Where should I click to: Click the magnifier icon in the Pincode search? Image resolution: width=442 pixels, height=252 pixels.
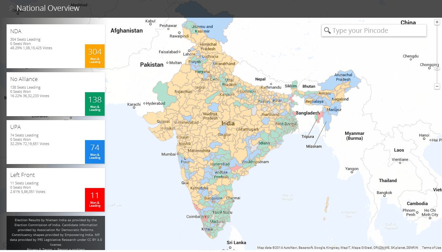point(327,31)
